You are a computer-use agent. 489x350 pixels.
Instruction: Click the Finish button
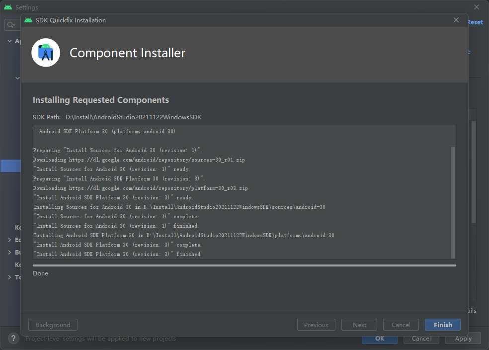click(x=442, y=325)
